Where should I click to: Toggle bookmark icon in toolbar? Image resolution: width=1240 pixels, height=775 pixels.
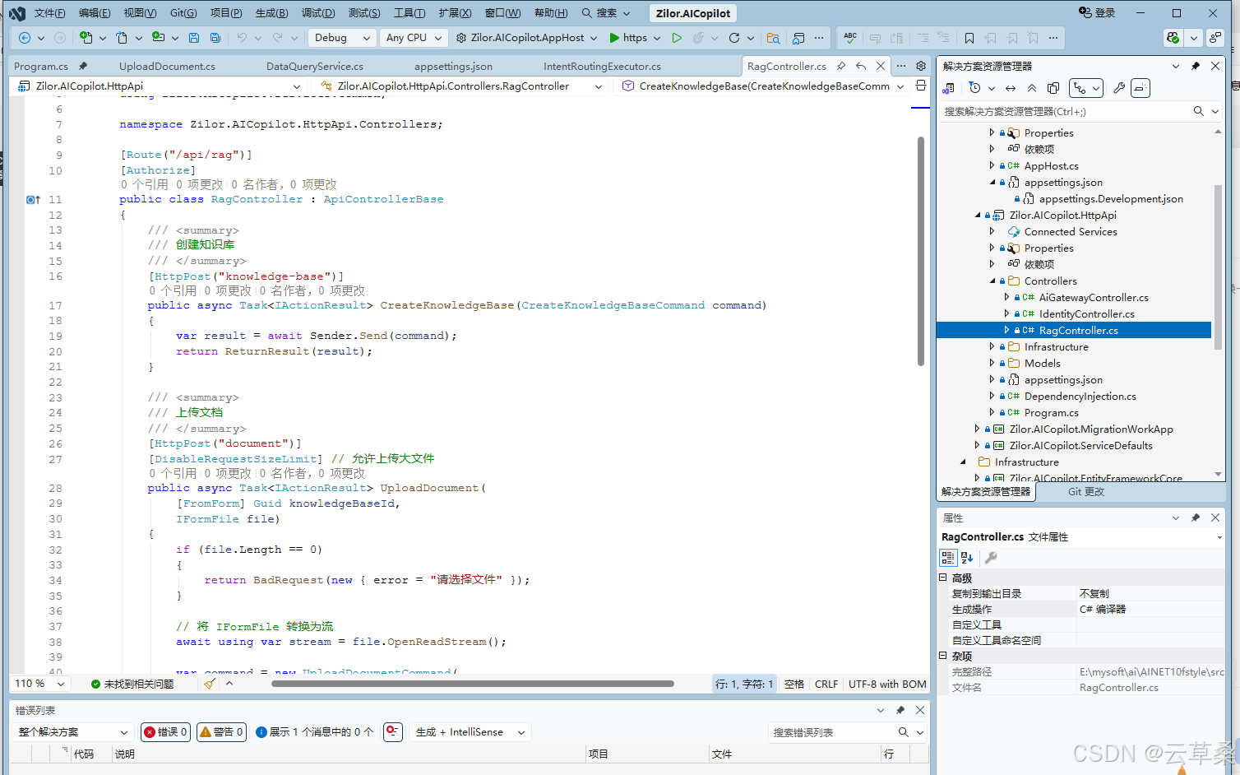969,38
